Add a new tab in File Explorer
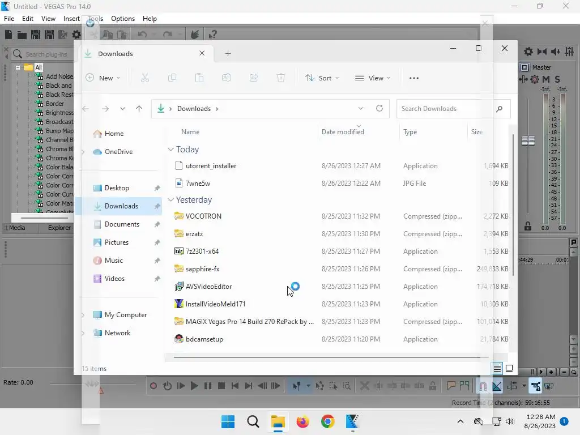The width and height of the screenshot is (580, 435). tap(228, 54)
